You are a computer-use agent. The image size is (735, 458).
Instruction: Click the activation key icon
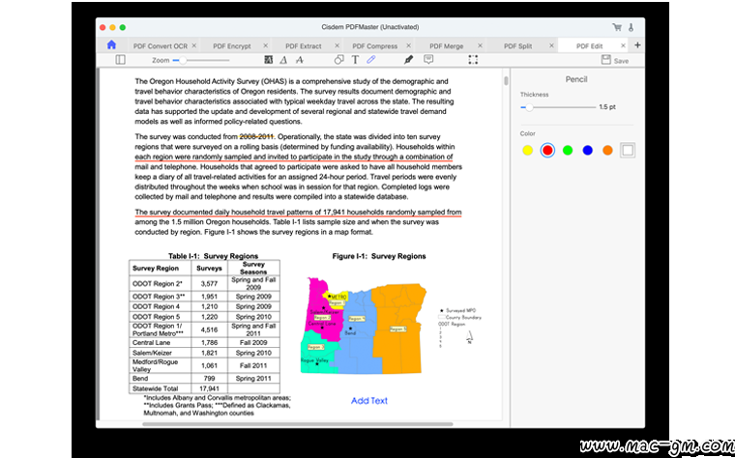point(632,27)
